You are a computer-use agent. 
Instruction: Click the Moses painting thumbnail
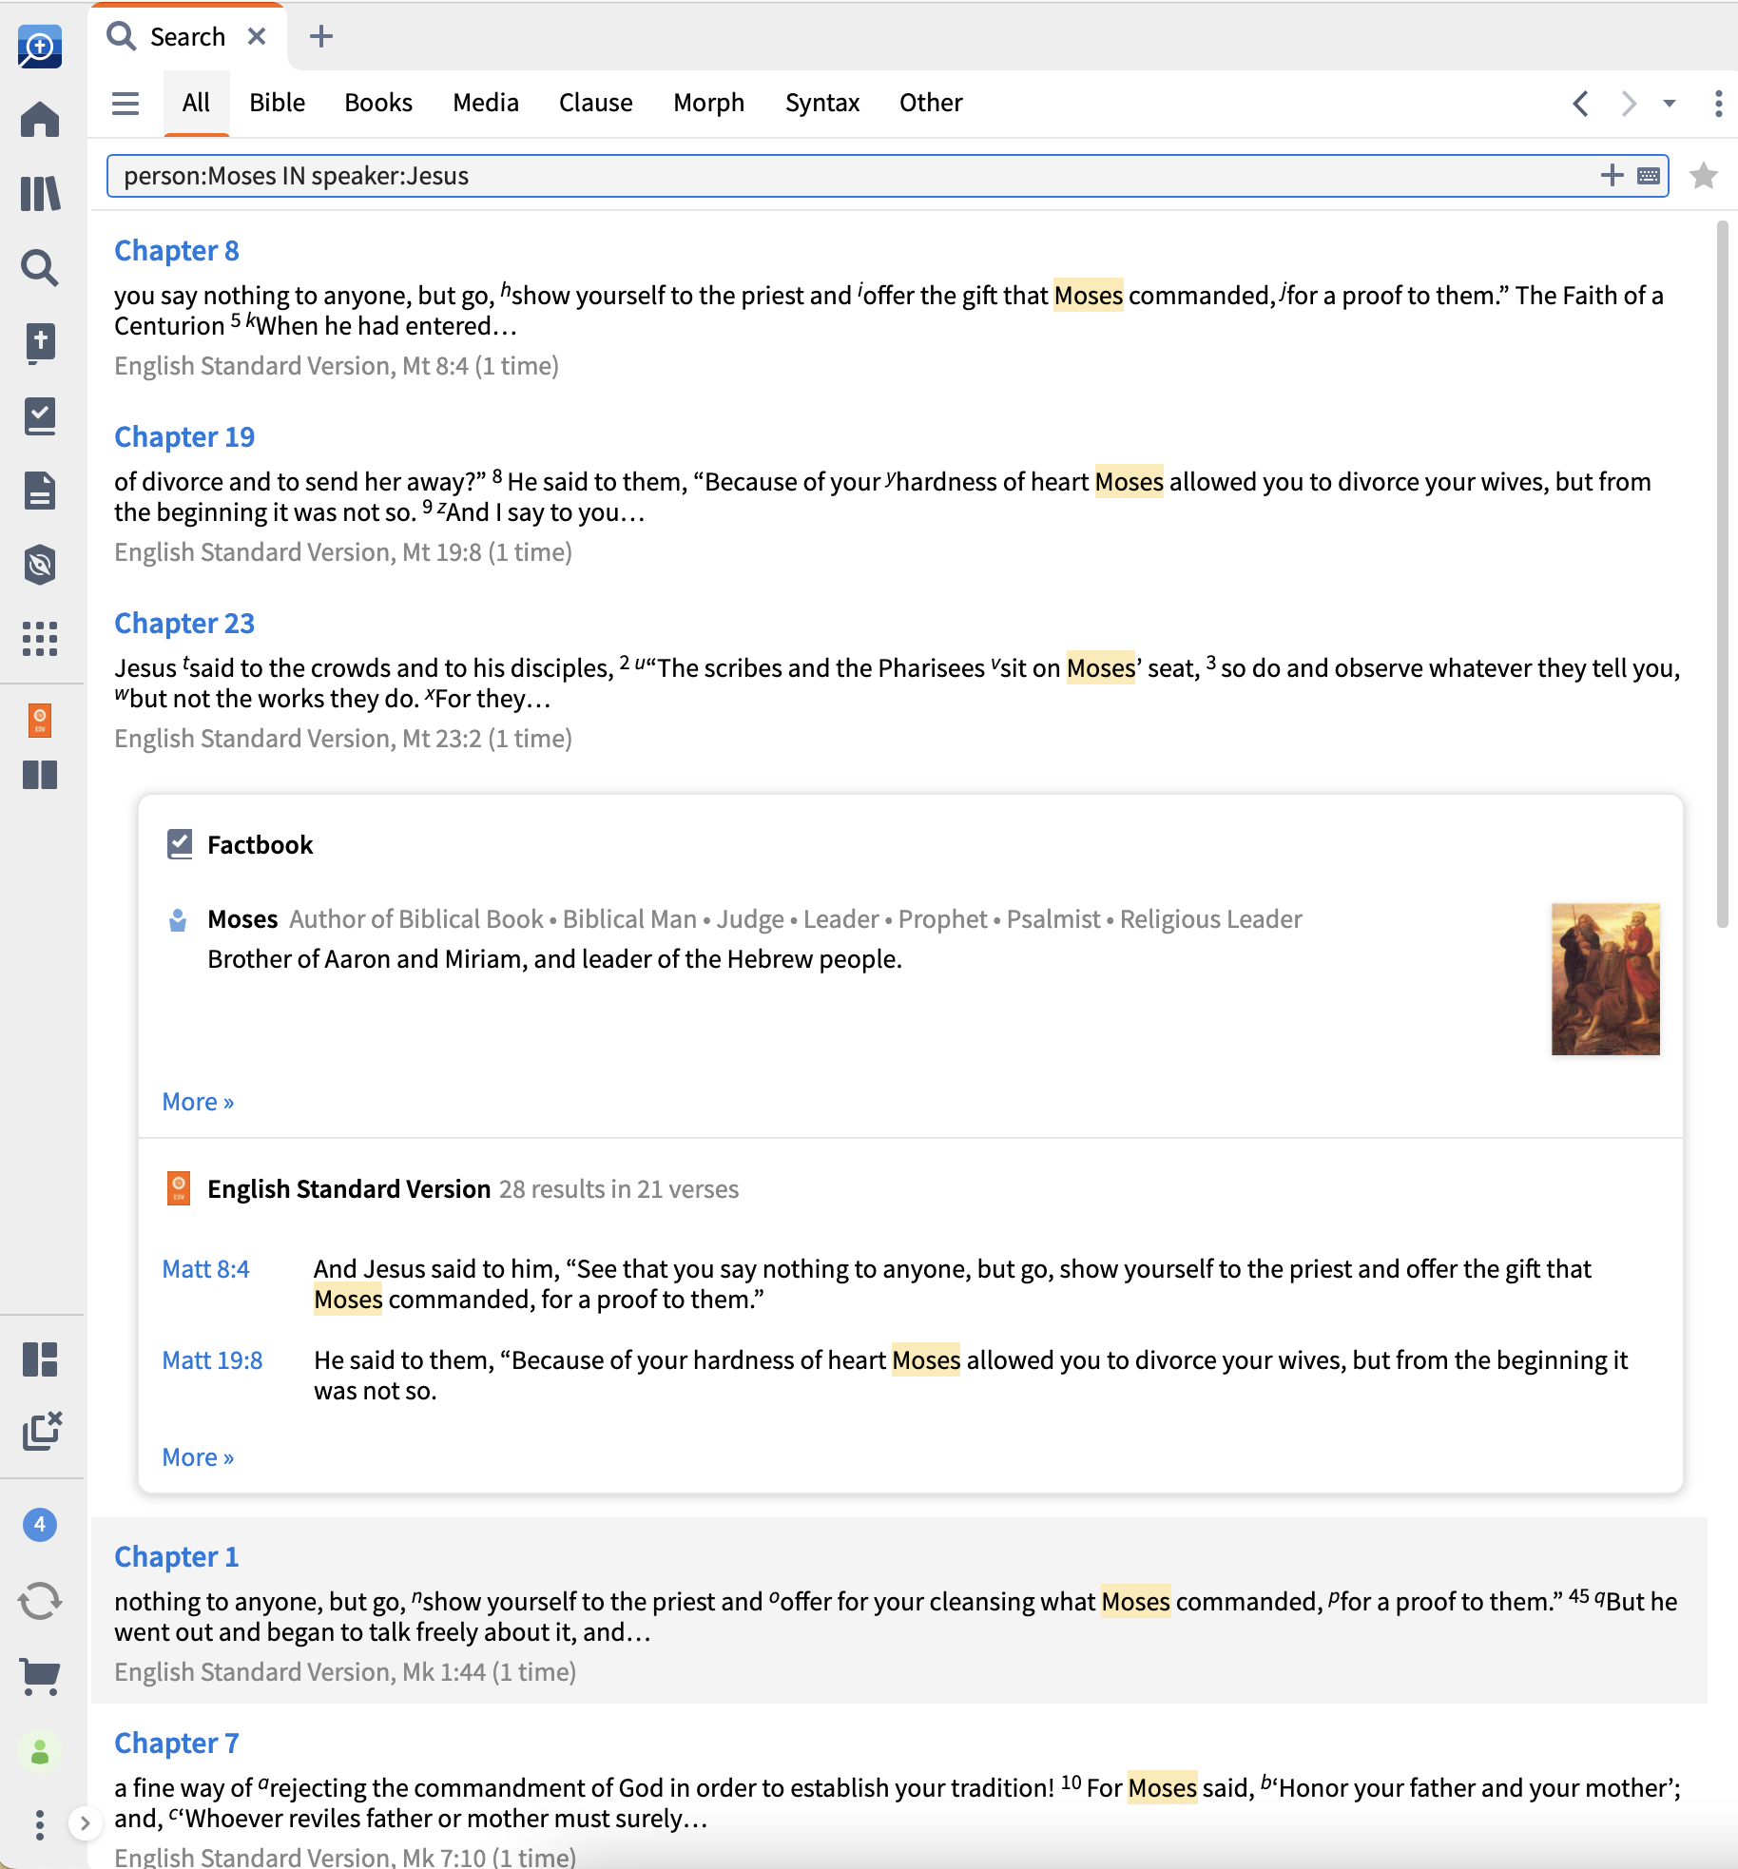[1604, 979]
